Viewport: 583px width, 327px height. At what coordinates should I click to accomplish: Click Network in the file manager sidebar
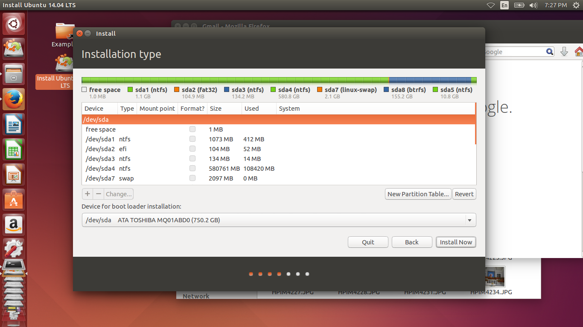coord(196,296)
